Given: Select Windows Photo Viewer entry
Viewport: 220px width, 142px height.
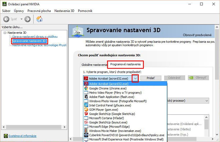Looking at the screenshot, I should coord(125,101).
